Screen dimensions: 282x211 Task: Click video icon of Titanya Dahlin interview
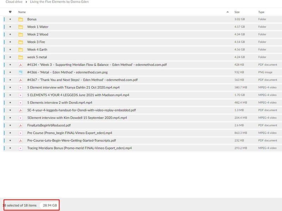[20, 88]
